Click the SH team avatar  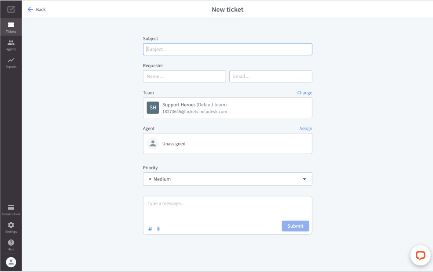click(153, 108)
